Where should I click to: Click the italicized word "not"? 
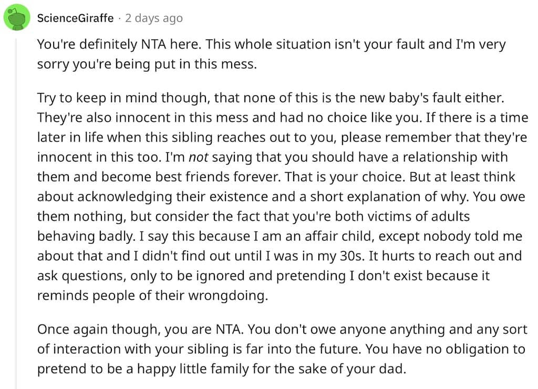pyautogui.click(x=198, y=157)
